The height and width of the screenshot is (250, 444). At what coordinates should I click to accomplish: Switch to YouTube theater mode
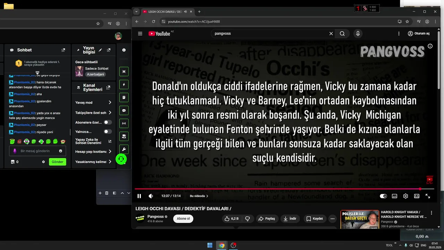pyautogui.click(x=417, y=196)
